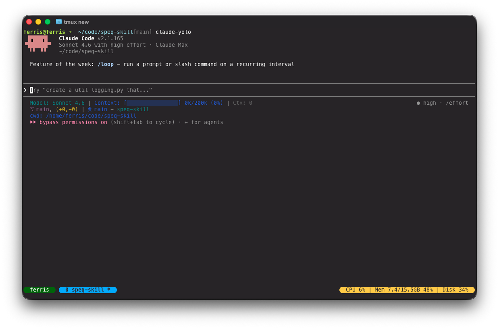
Task: Click the Model: Sonnet 4.6 status text
Action: coord(57,103)
